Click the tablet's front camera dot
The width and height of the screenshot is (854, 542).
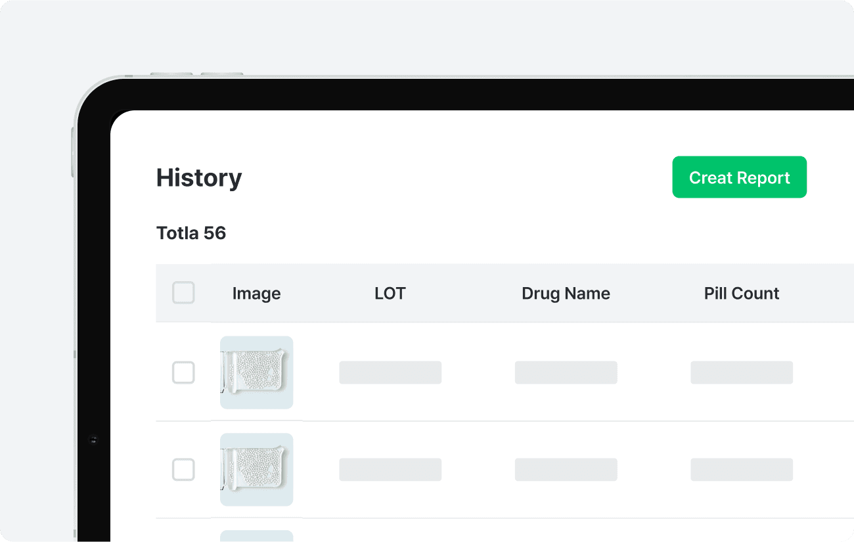point(93,439)
